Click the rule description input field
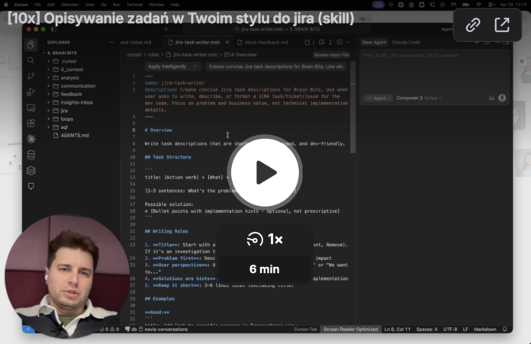Image resolution: width=531 pixels, height=344 pixels. point(276,66)
